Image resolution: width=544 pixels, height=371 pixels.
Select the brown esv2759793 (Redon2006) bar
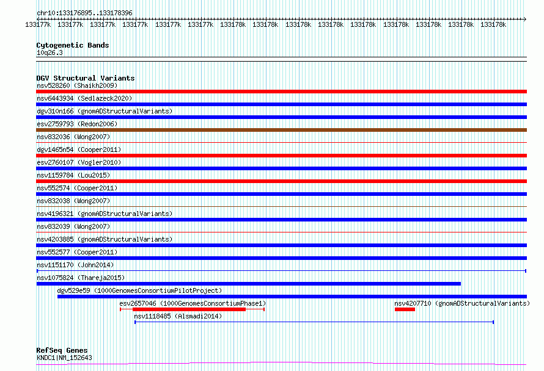pyautogui.click(x=281, y=130)
